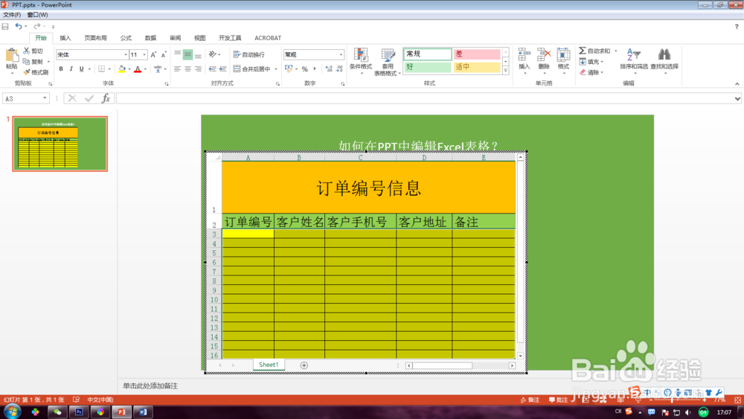The height and width of the screenshot is (419, 744).
Task: Toggle align text left
Action: (x=178, y=68)
